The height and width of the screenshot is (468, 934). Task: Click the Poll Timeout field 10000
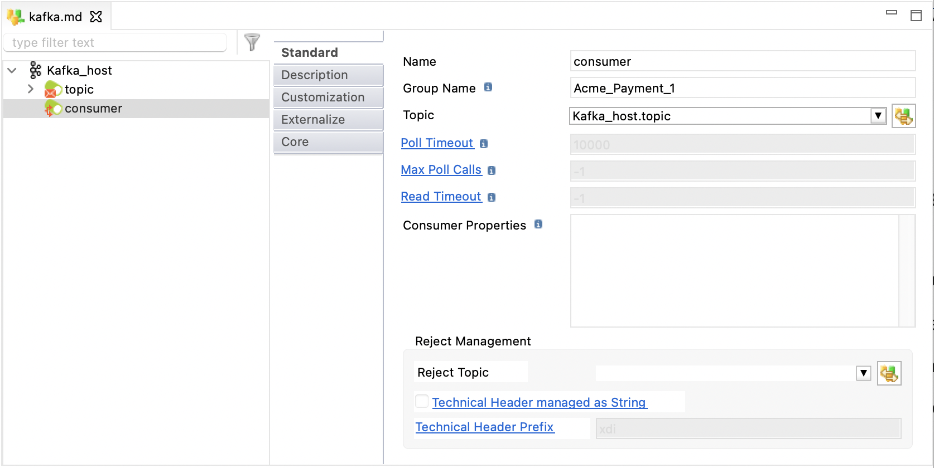coord(743,144)
